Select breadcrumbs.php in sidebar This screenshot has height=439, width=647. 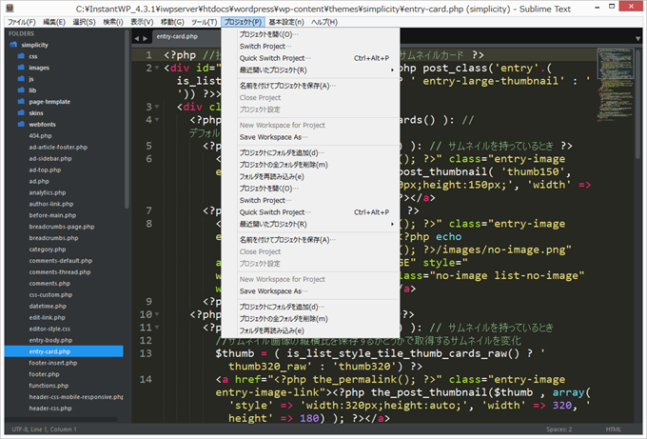point(53,238)
